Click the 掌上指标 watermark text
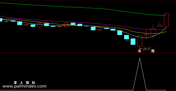 point(25,82)
